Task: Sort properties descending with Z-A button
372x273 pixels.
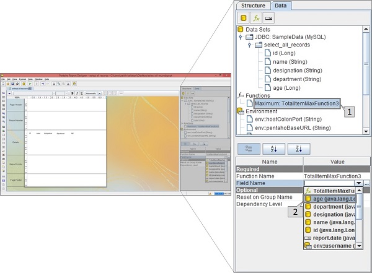Action: pos(298,149)
